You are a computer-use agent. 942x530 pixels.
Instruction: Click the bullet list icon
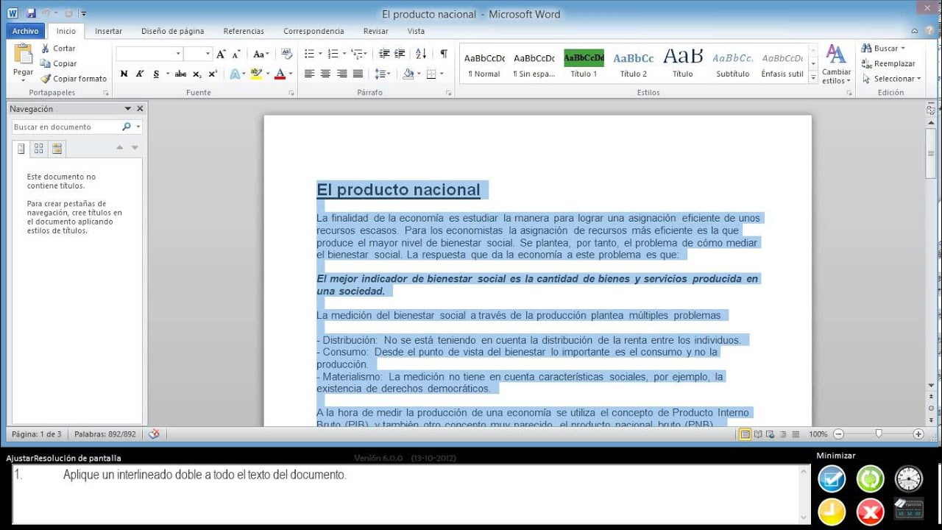(311, 54)
